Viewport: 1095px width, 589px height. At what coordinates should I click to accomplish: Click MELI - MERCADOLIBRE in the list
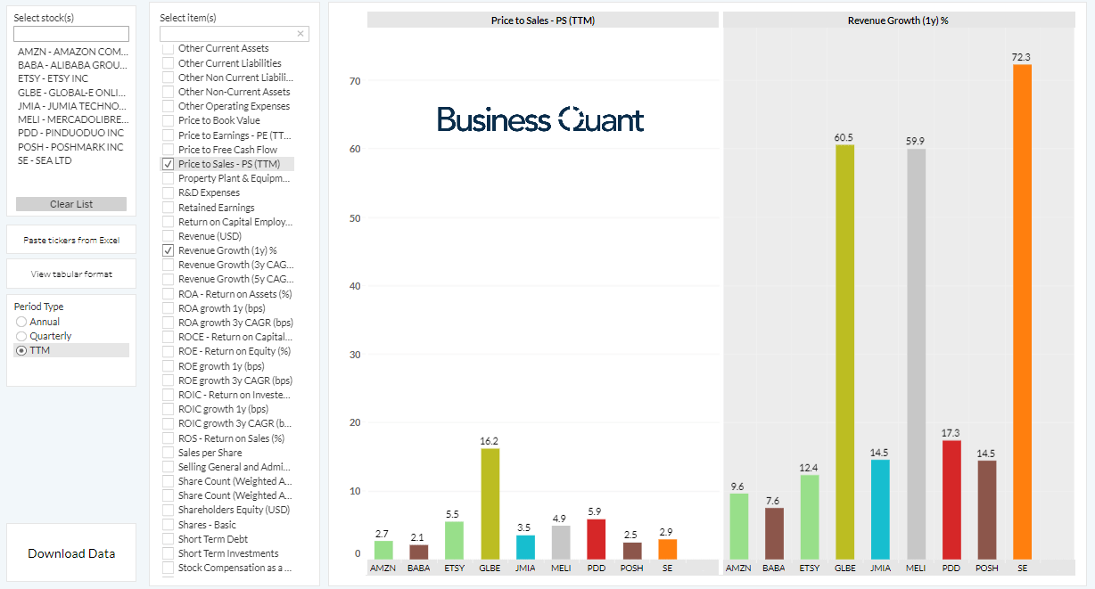[72, 119]
